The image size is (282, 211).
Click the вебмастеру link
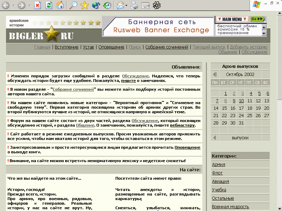point(182,125)
